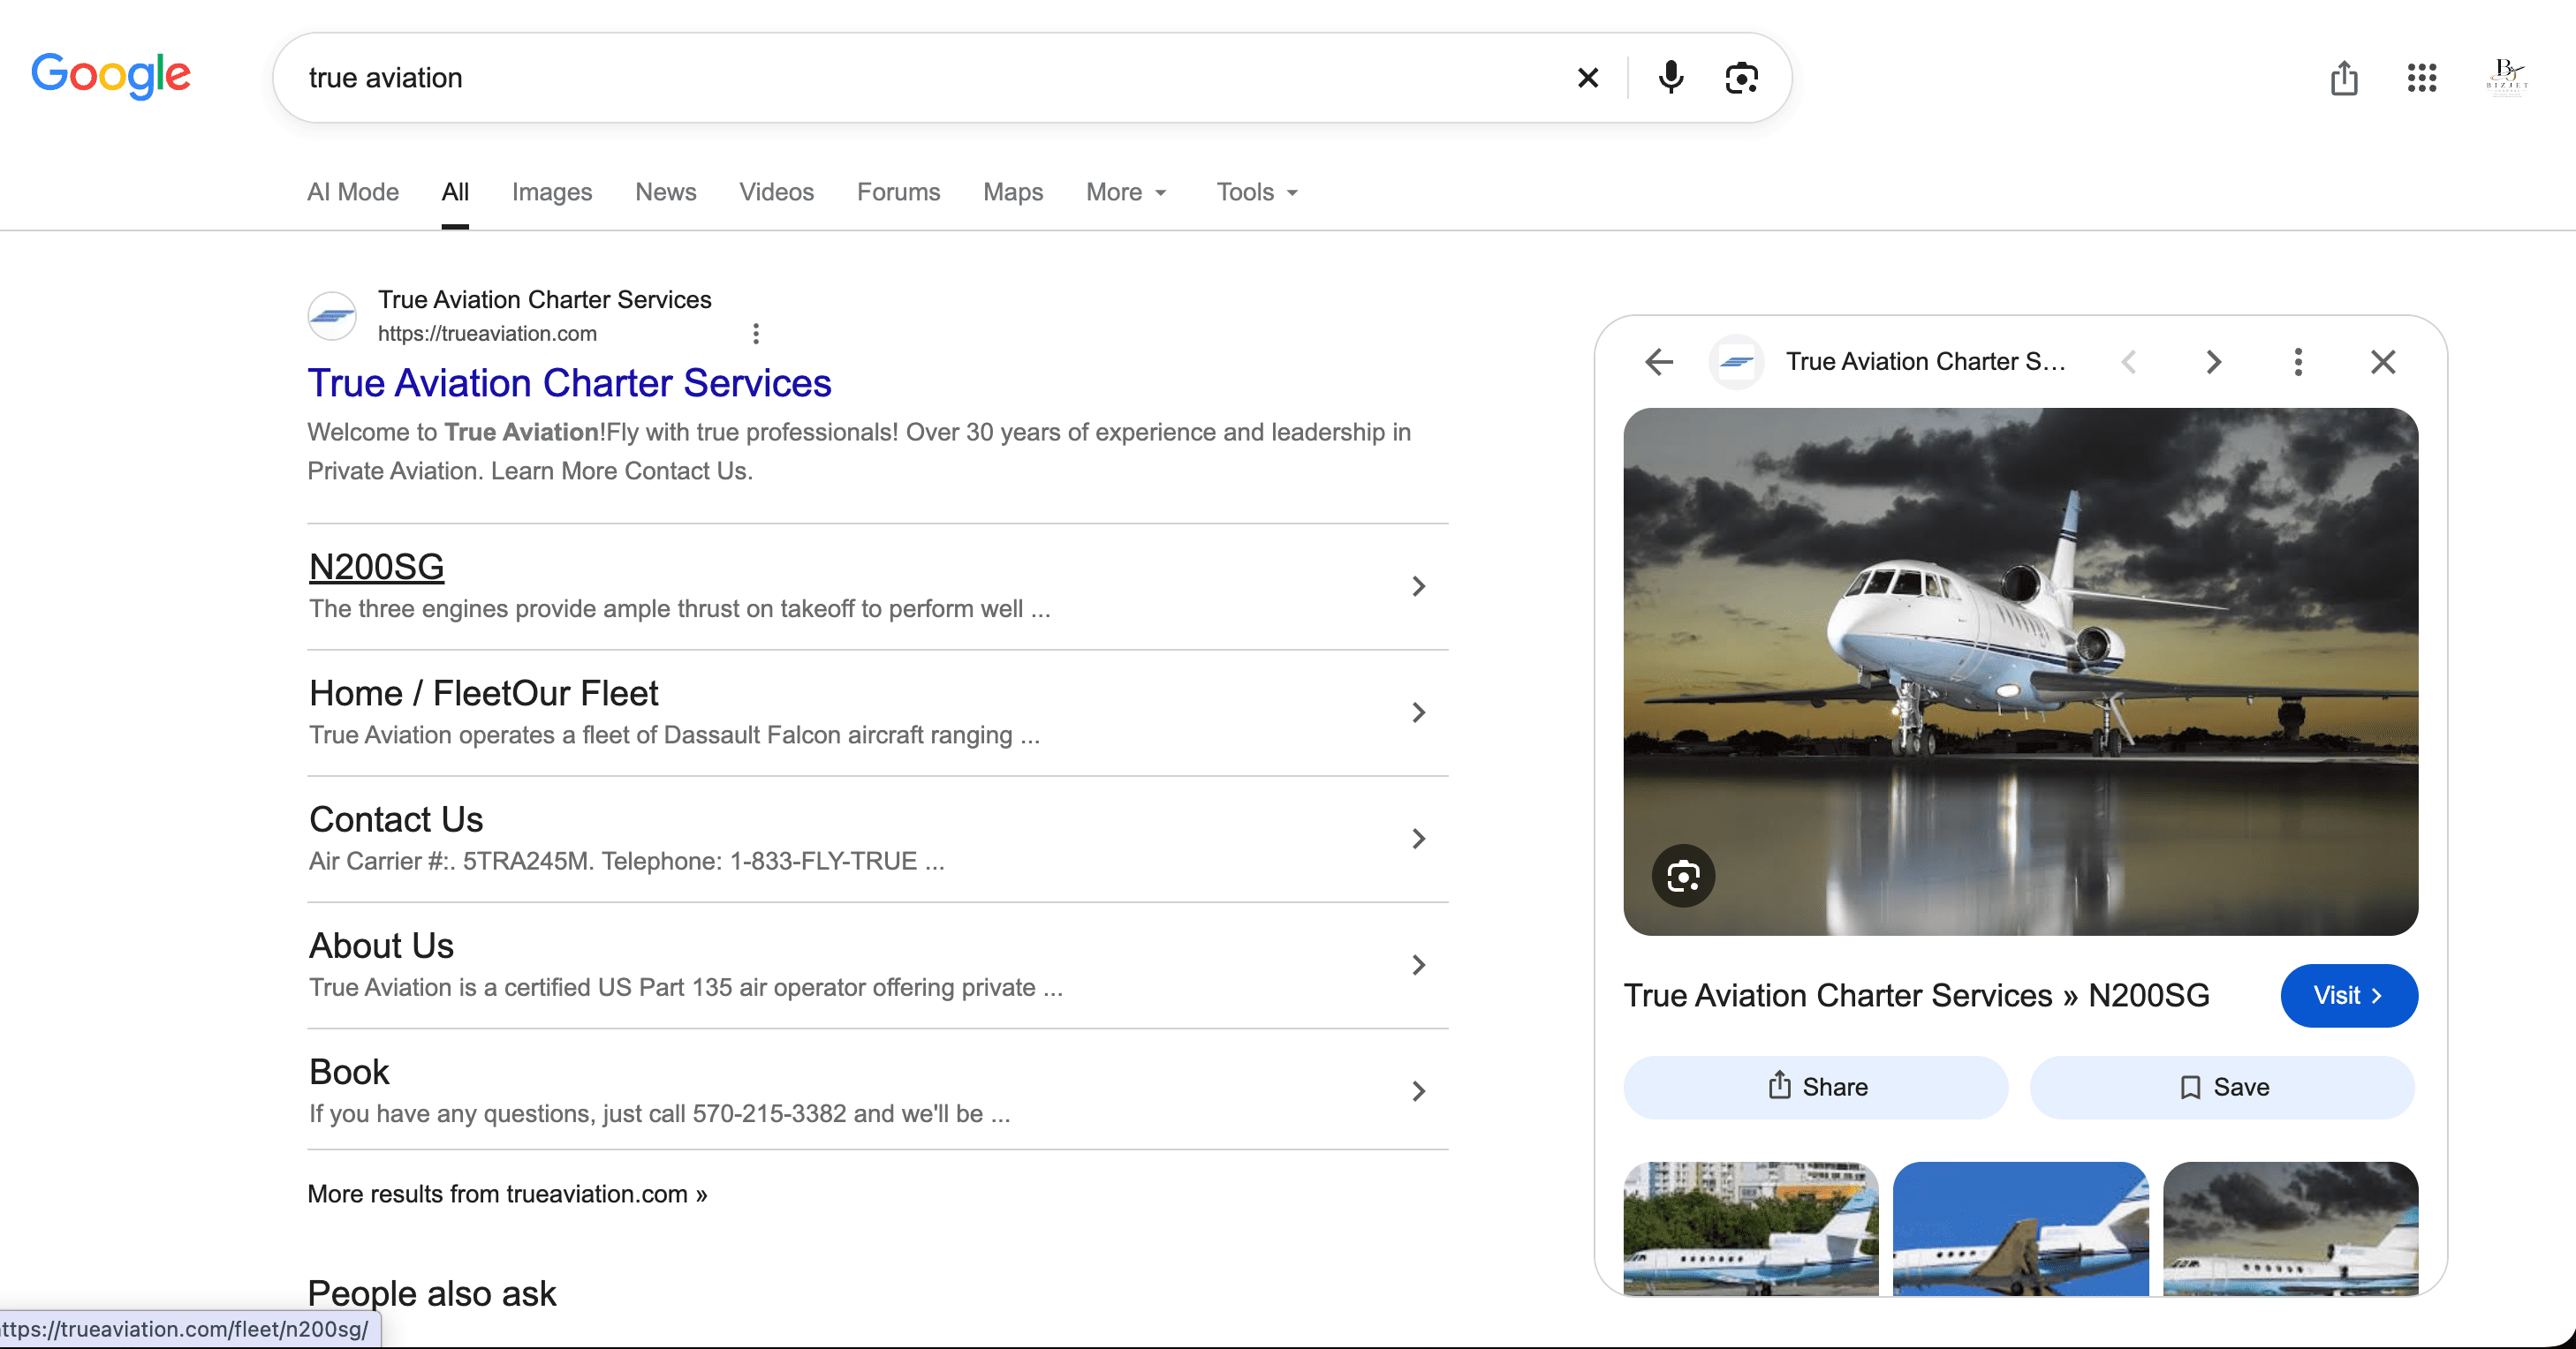Start voice search with the microphone icon
This screenshot has width=2576, height=1349.
point(1670,78)
